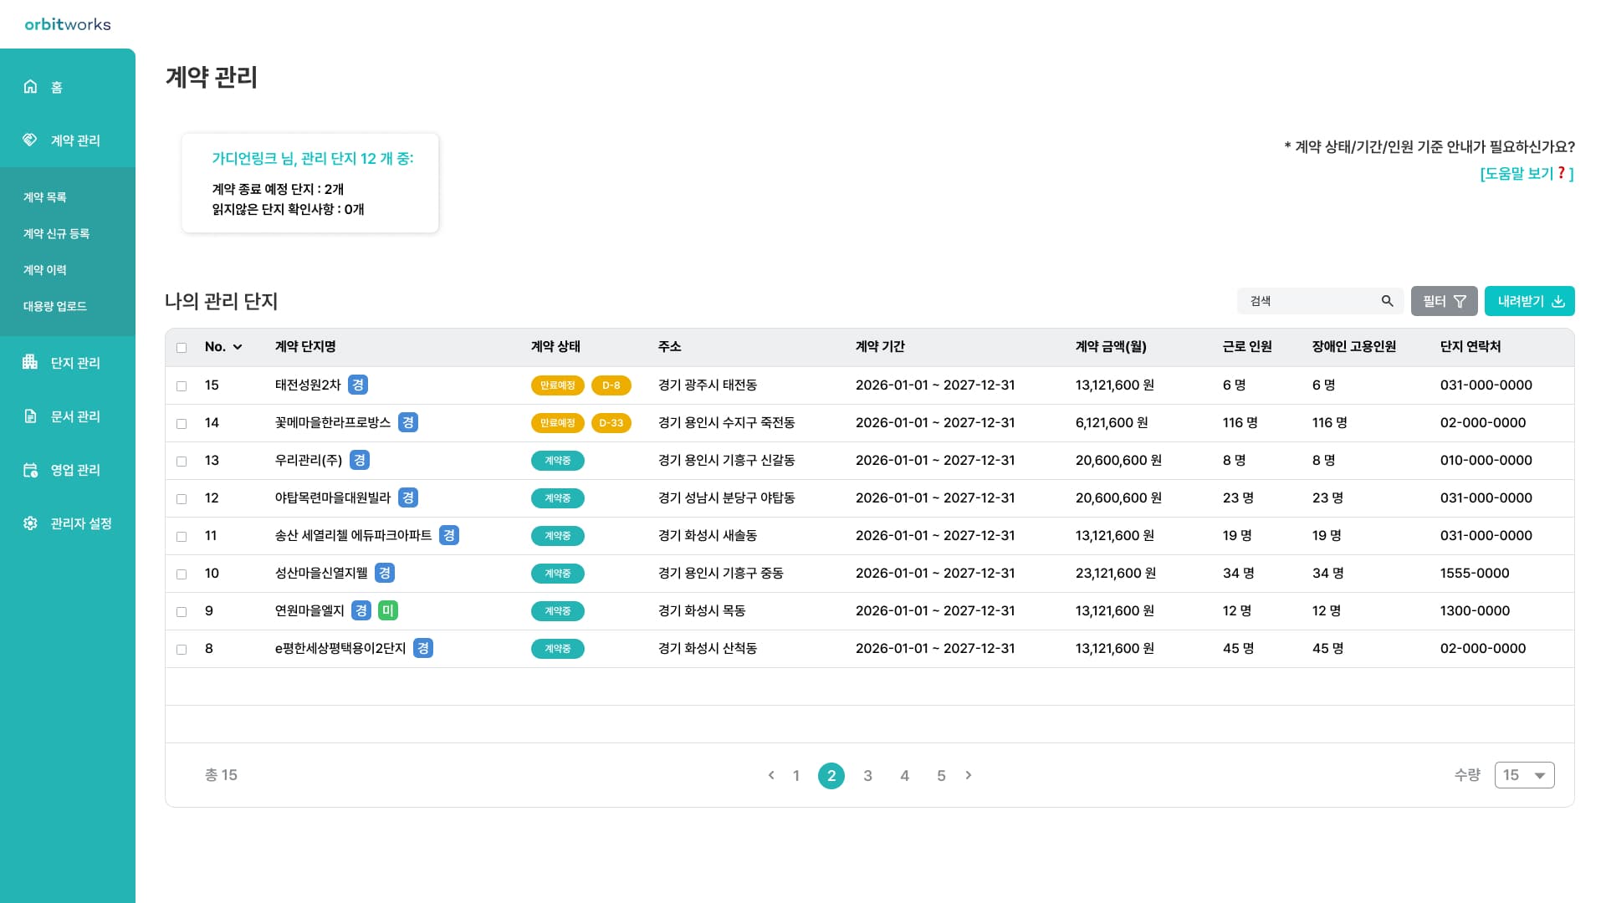Open 계약 목록 submenu item
Viewport: 1606px width, 903px height.
coord(45,197)
